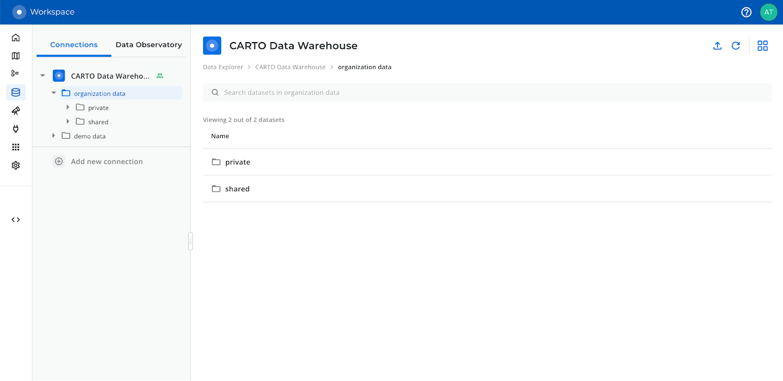Open the help question mark icon

coord(746,12)
